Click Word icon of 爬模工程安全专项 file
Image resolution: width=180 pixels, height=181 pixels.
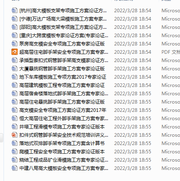coord(15,151)
